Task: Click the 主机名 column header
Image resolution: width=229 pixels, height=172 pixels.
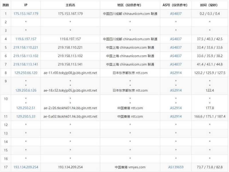Action: [70, 5]
